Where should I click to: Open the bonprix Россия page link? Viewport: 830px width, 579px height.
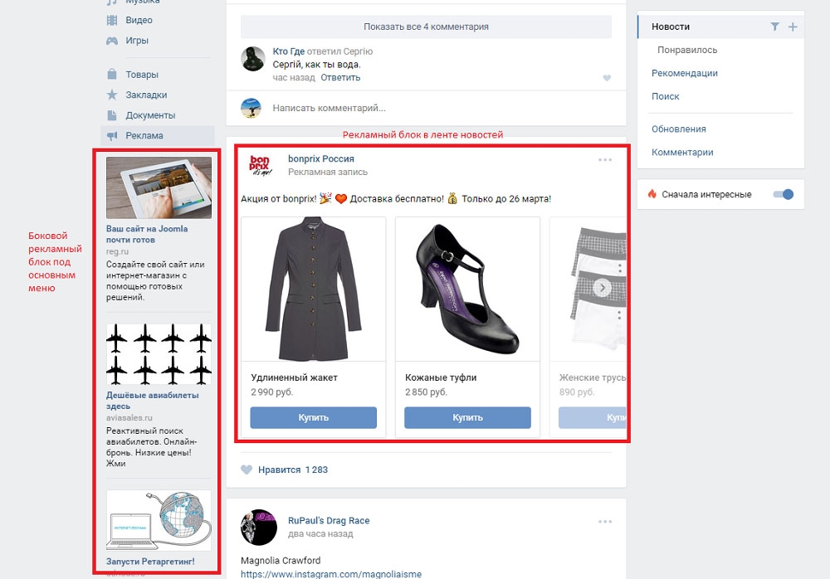320,158
